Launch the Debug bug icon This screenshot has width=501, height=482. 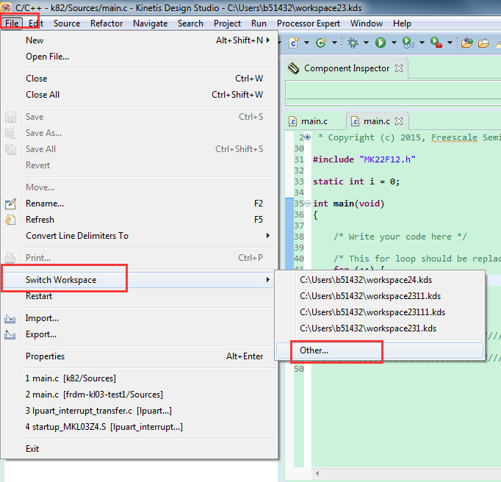(x=353, y=43)
